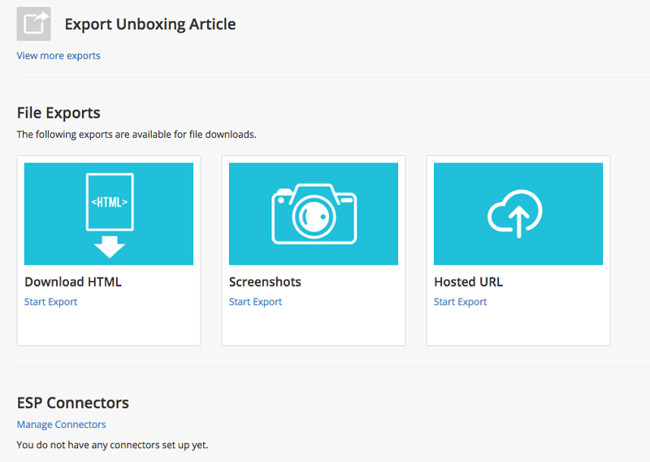Click the Export Unboxing Article heading

[x=150, y=24]
